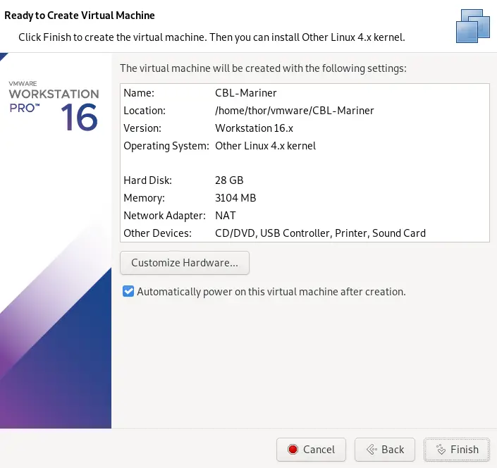Click the VMware Workstation Pro 16 logo
The height and width of the screenshot is (468, 497).
point(54,106)
